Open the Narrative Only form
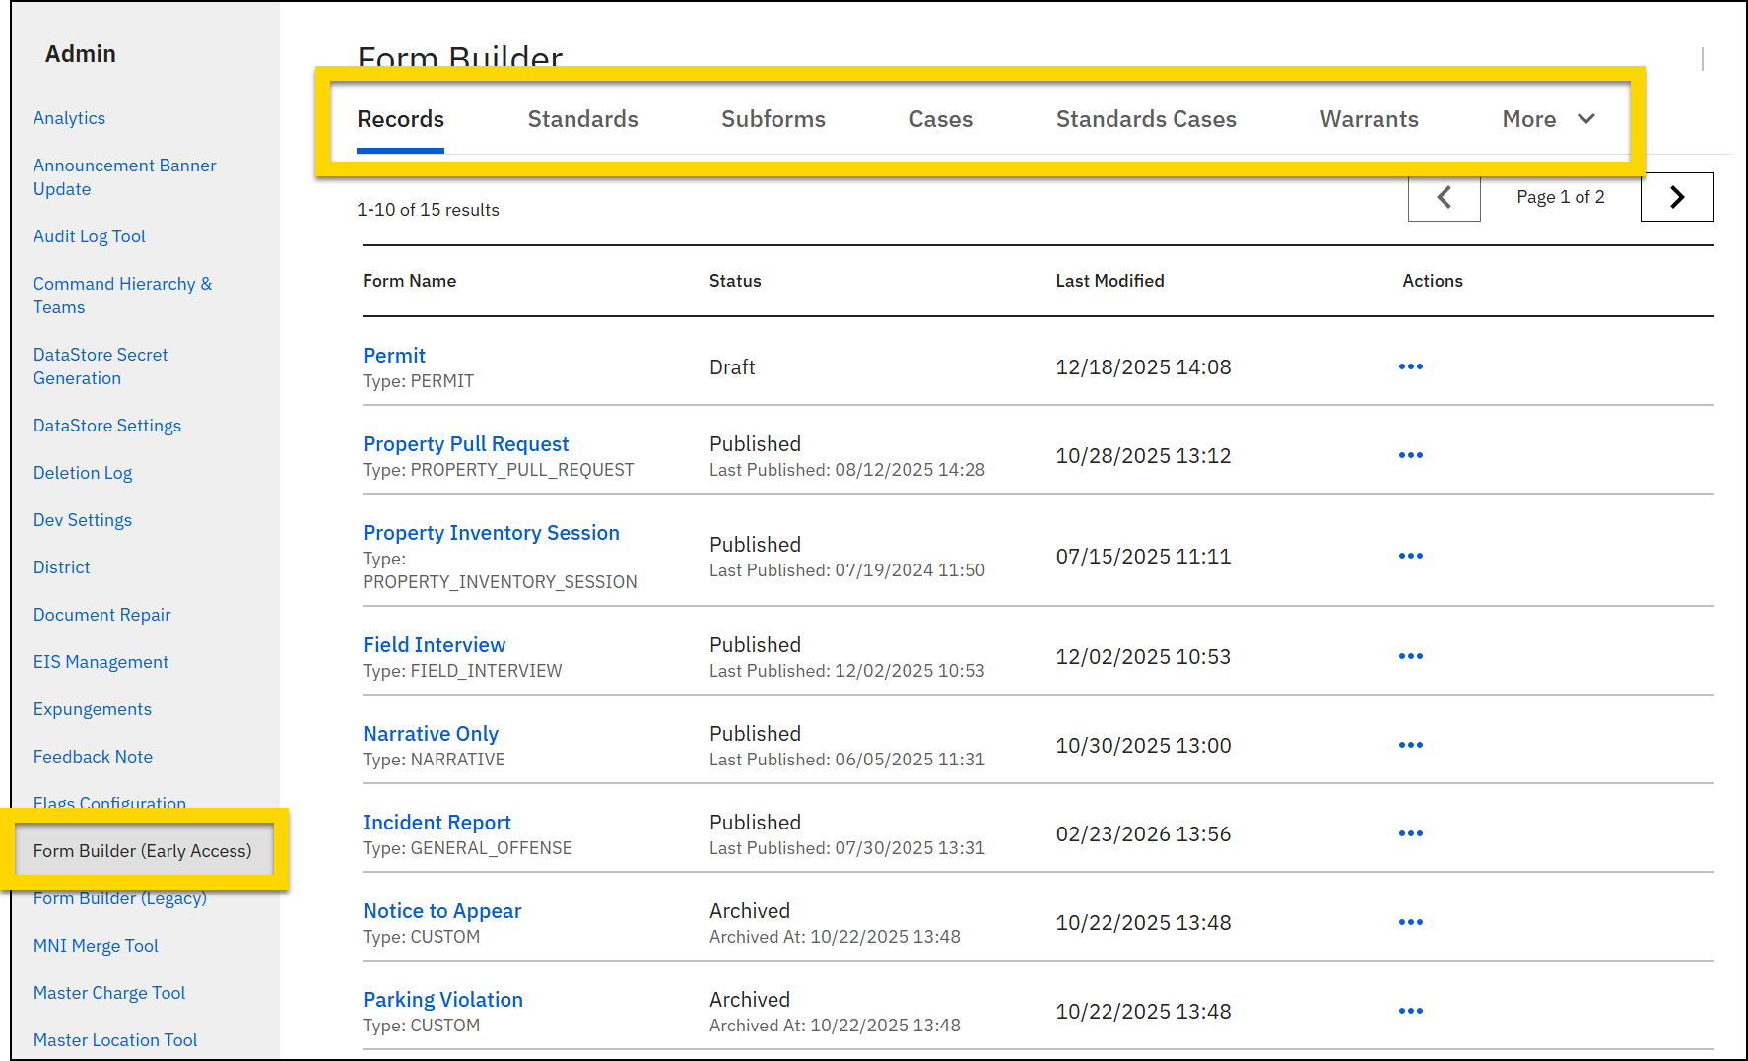The height and width of the screenshot is (1061, 1748). (430, 733)
